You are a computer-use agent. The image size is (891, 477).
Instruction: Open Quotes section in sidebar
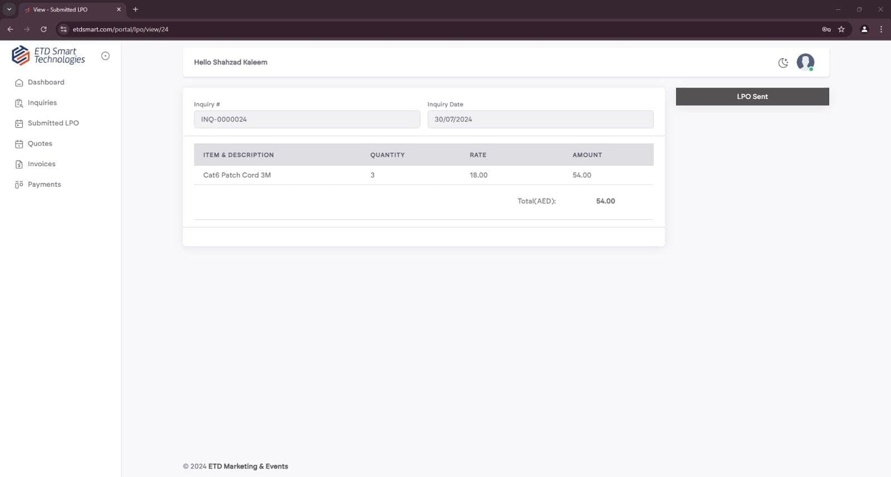(40, 144)
